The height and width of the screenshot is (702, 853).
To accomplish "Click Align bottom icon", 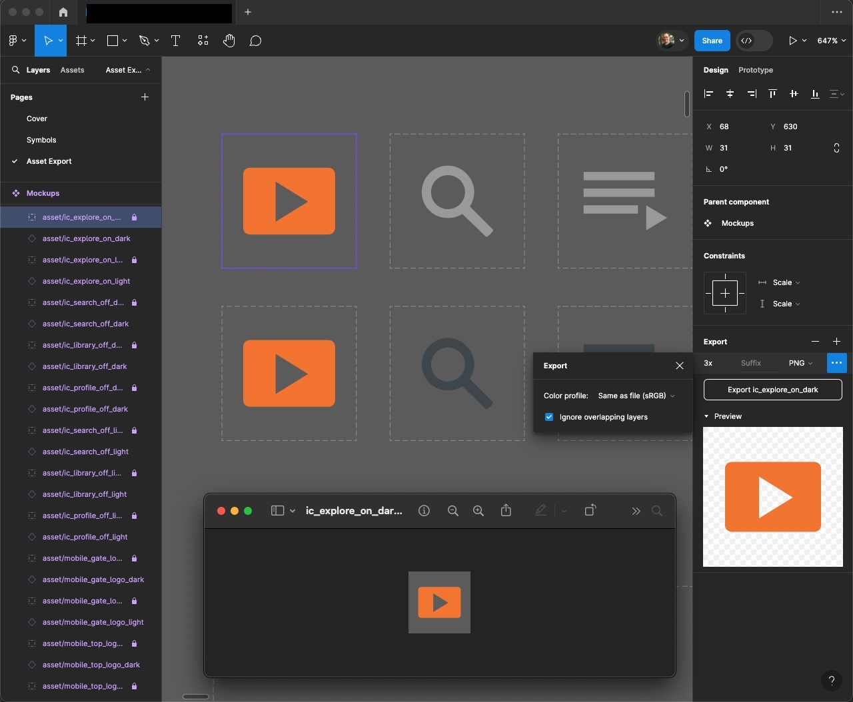I will click(x=815, y=94).
